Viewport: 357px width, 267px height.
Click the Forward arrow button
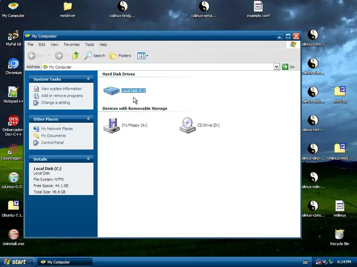click(59, 56)
